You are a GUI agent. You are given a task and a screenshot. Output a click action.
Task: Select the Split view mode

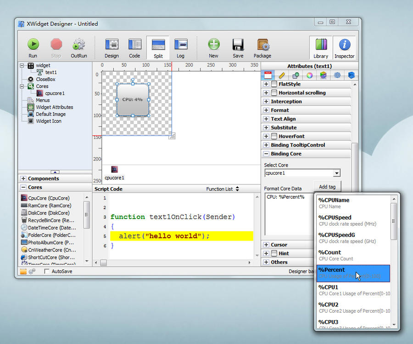[158, 48]
